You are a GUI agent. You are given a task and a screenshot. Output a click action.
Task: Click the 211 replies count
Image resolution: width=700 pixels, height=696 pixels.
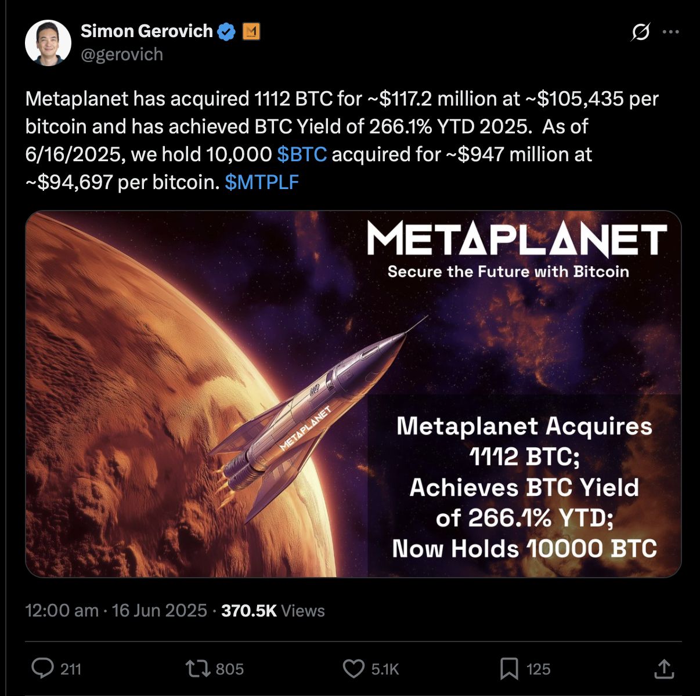(71, 669)
